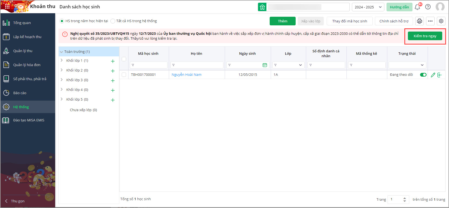The width and height of the screenshot is (449, 208).
Task: Open student link Nguyễn Hoài Nam
Action: click(x=186, y=75)
